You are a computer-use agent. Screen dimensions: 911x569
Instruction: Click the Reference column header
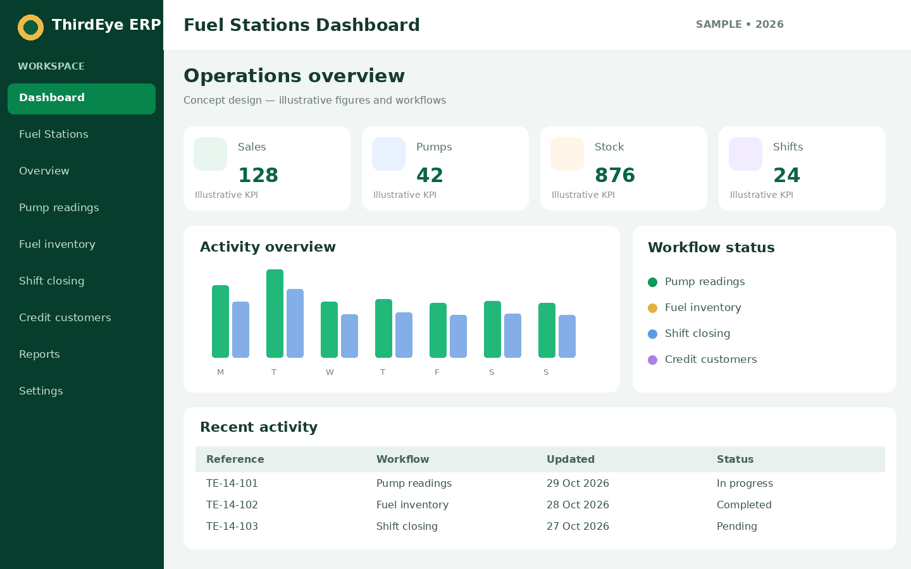pos(235,460)
